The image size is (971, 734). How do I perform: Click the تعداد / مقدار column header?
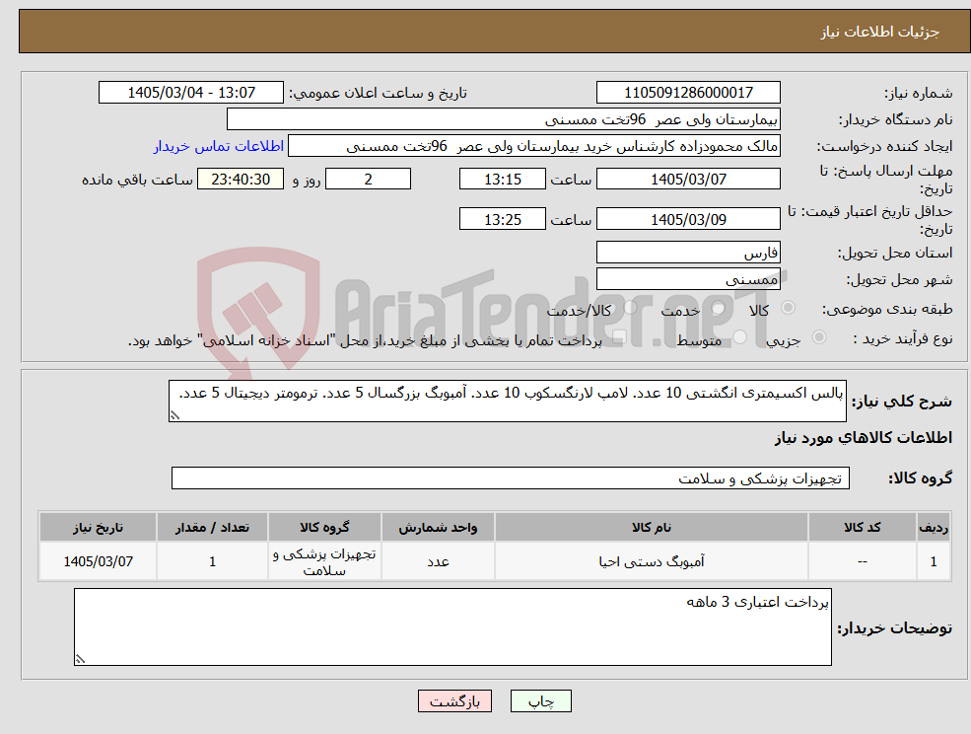[212, 527]
